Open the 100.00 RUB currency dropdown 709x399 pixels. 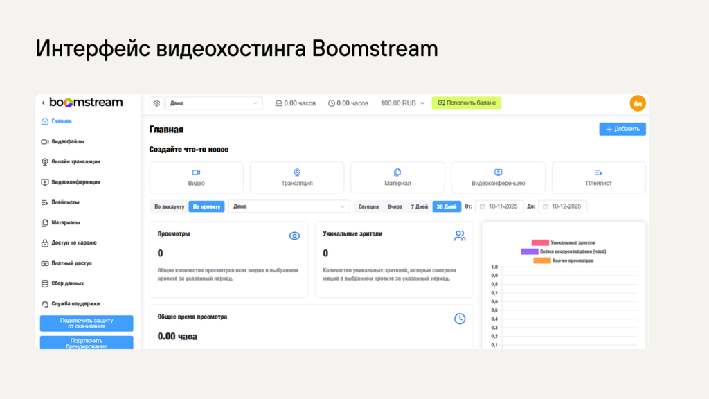(x=402, y=103)
